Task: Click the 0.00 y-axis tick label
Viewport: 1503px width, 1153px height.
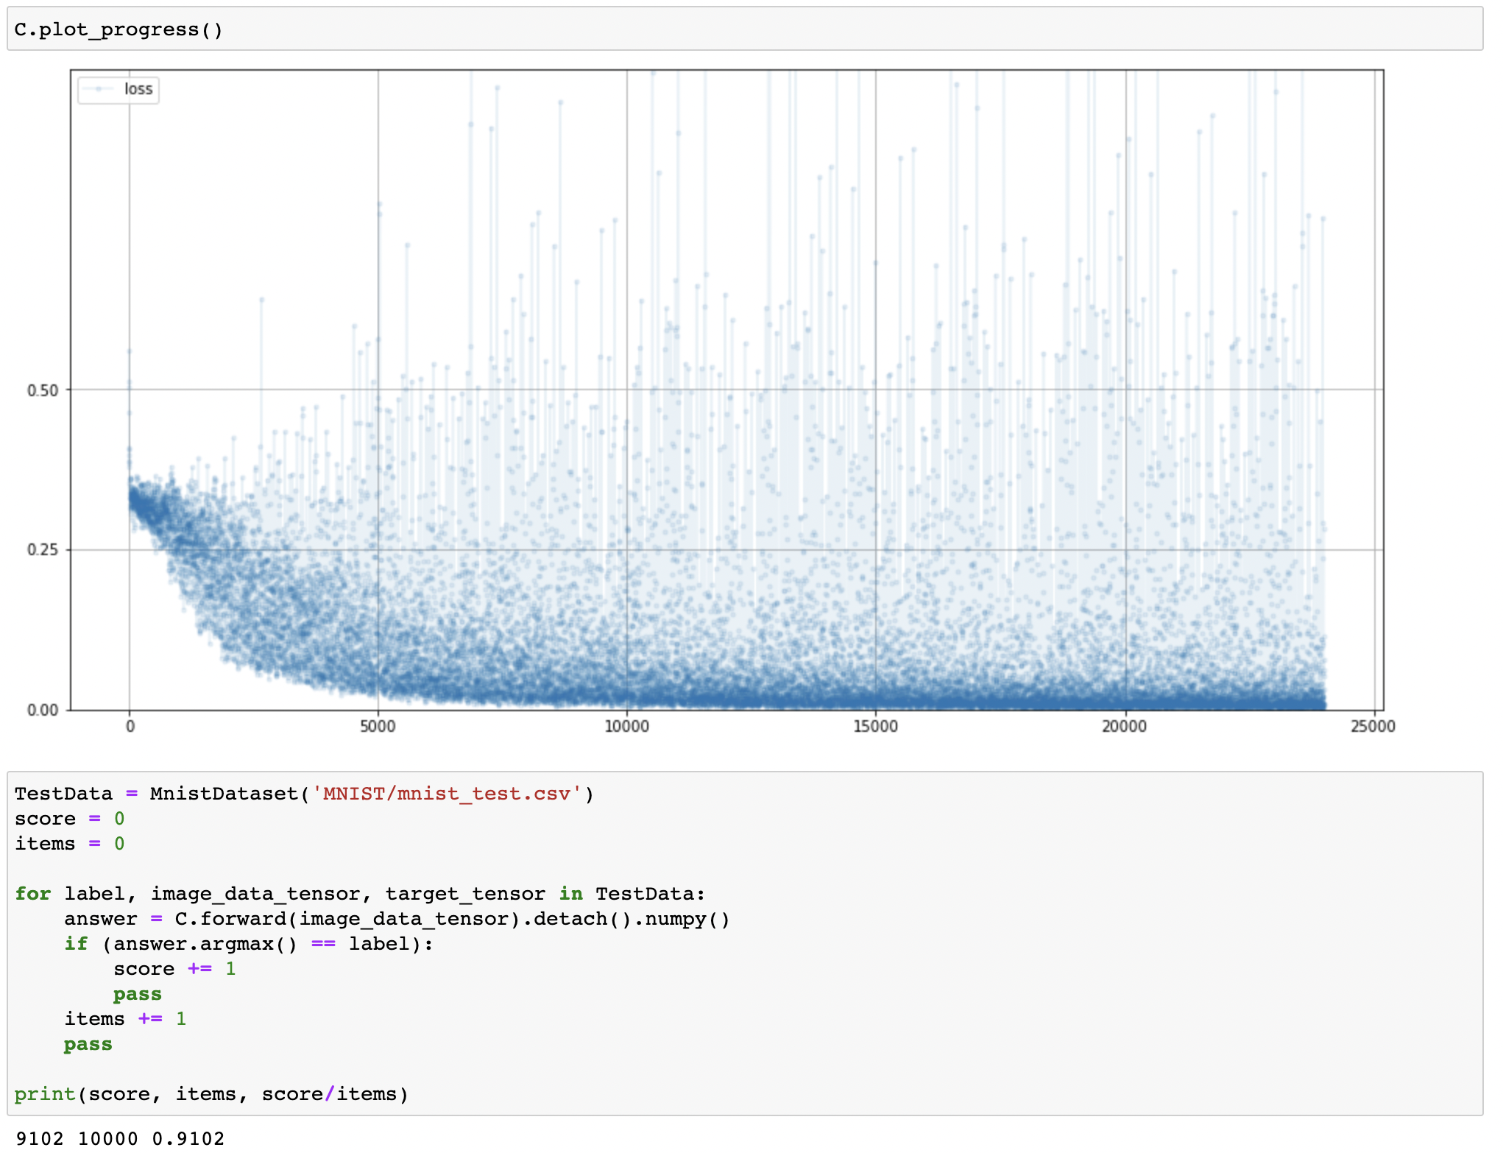Action: 43,710
